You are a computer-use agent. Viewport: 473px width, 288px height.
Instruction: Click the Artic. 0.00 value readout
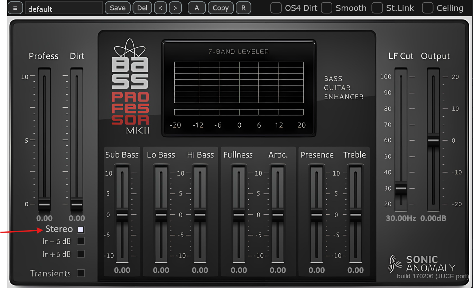(278, 270)
